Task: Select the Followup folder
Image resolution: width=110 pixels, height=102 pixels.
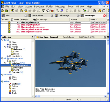Action: point(18,49)
